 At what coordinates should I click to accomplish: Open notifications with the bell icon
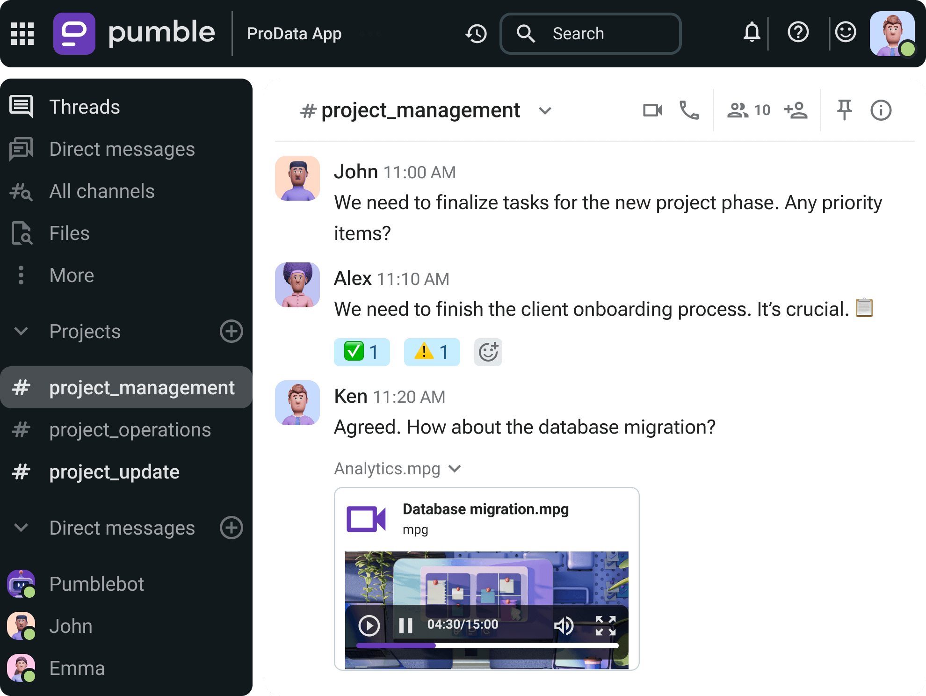click(751, 32)
